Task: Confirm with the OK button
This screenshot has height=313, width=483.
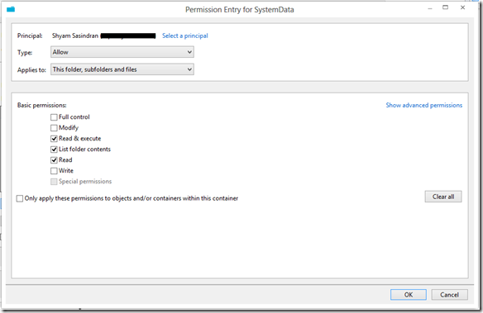Action: coord(409,295)
